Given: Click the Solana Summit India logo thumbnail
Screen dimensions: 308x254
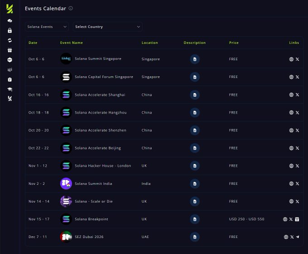Looking at the screenshot, I should [x=66, y=183].
